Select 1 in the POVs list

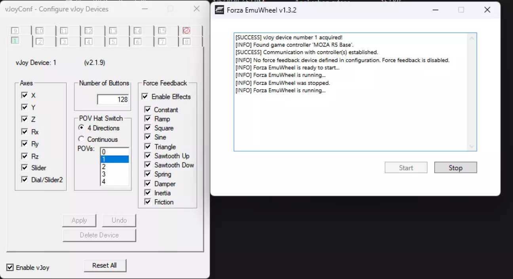(114, 159)
